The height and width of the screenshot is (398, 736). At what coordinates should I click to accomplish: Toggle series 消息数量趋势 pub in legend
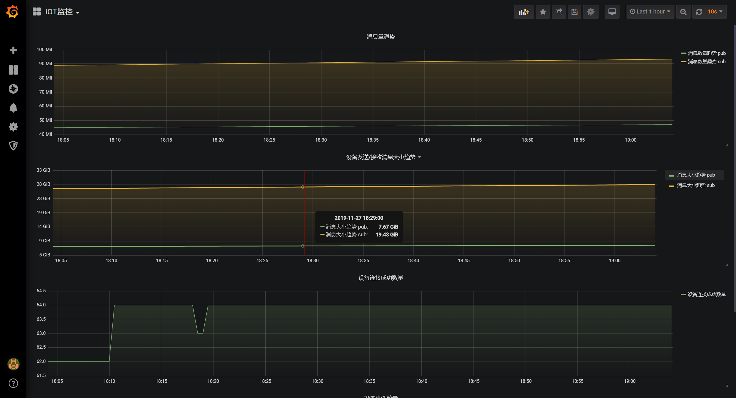click(706, 53)
